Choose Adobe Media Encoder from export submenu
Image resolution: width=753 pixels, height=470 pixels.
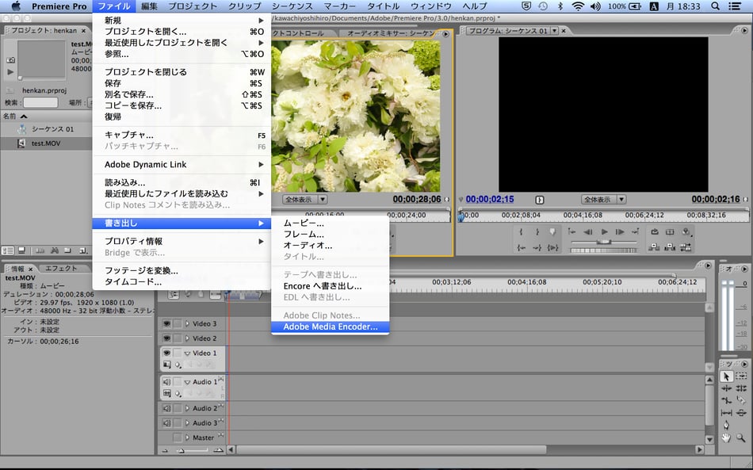[x=330, y=327]
